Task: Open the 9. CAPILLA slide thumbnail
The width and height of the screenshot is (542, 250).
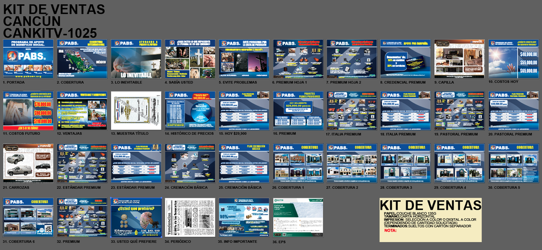Action: point(459,59)
